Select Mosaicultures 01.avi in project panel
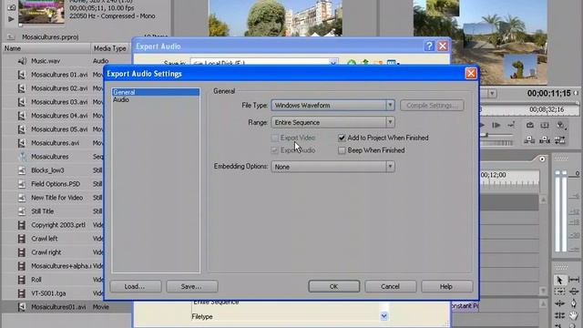 59,75
